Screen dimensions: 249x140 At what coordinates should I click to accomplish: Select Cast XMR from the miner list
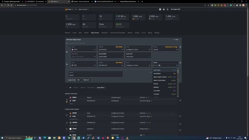coord(165,91)
